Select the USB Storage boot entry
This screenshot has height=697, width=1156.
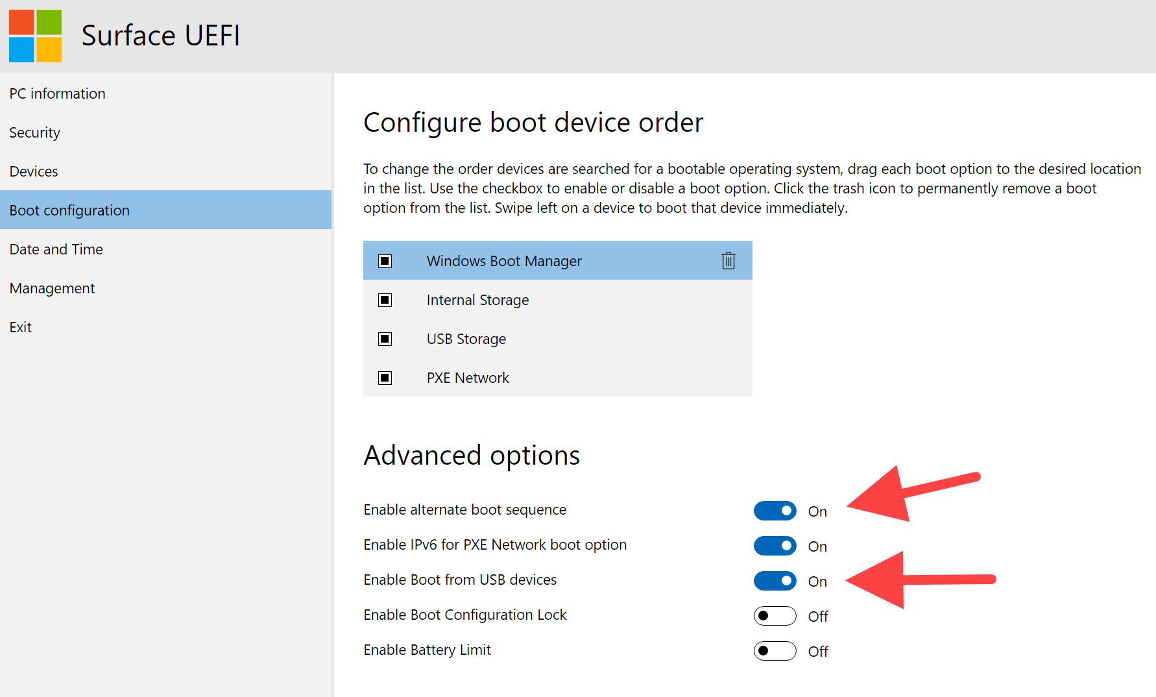(x=558, y=338)
